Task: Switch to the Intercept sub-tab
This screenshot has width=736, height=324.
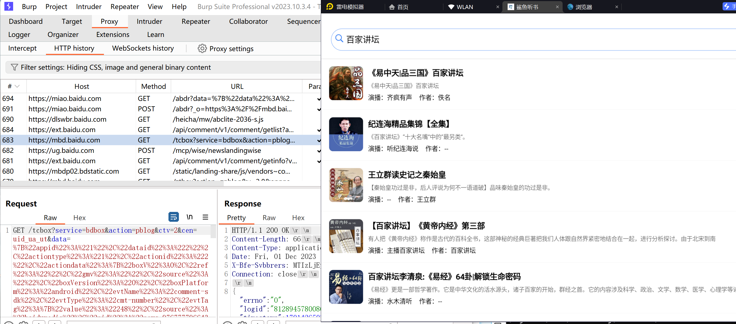Action: tap(22, 48)
